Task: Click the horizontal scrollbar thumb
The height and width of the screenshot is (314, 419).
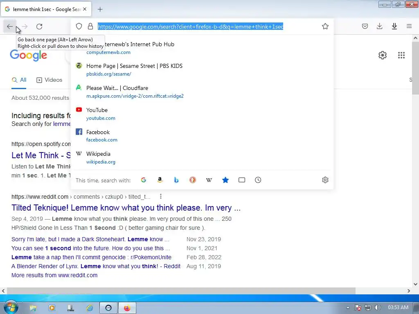Action: point(181,291)
